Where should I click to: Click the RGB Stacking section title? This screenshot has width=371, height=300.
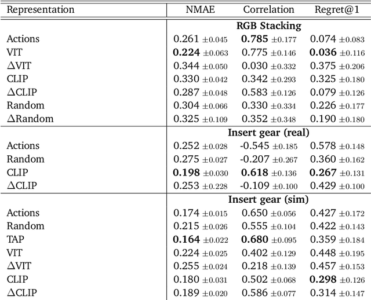tap(268, 25)
